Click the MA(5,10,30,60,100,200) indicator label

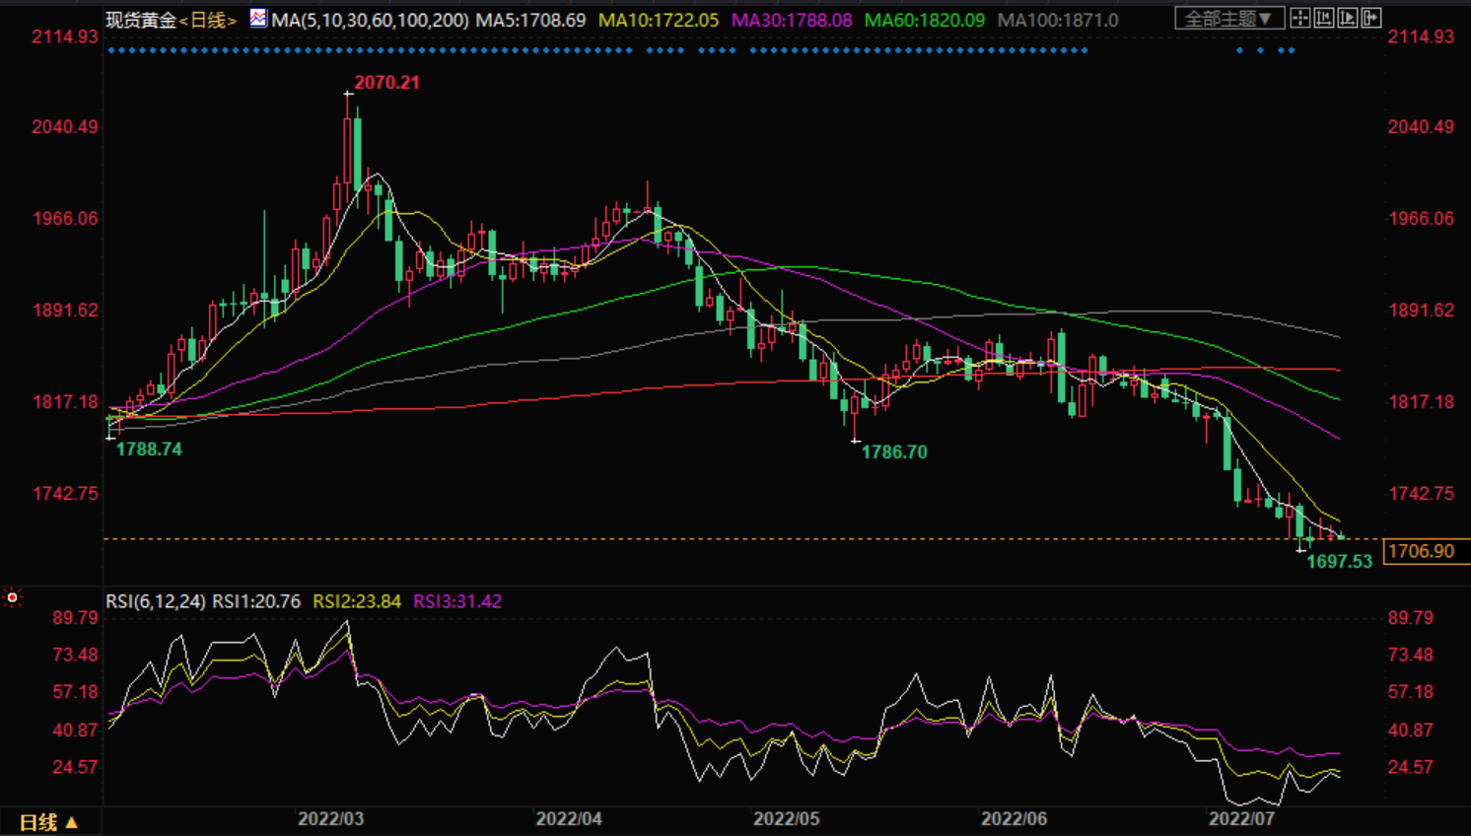370,20
